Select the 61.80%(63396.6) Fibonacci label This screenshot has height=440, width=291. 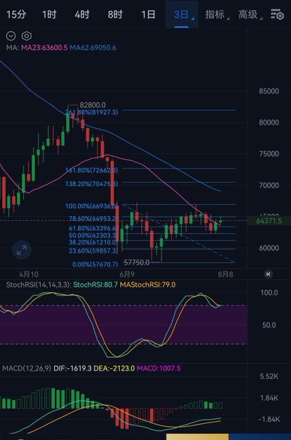(x=93, y=228)
